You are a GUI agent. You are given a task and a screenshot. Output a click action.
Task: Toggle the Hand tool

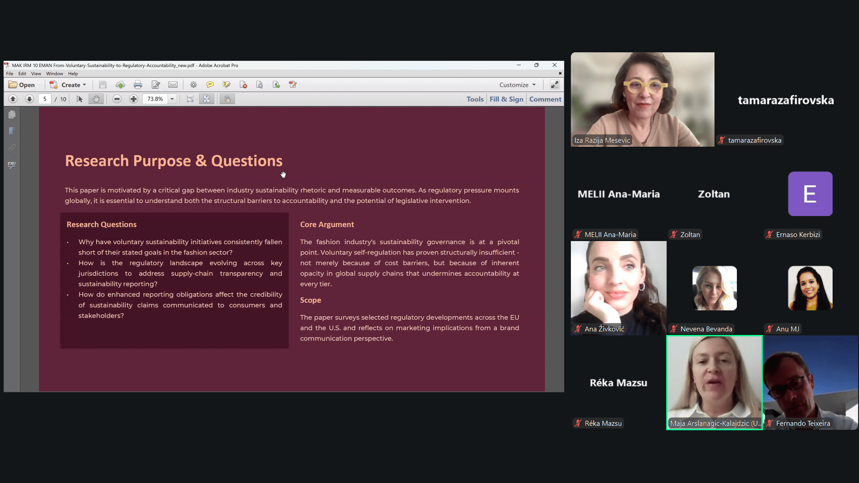pyautogui.click(x=96, y=99)
